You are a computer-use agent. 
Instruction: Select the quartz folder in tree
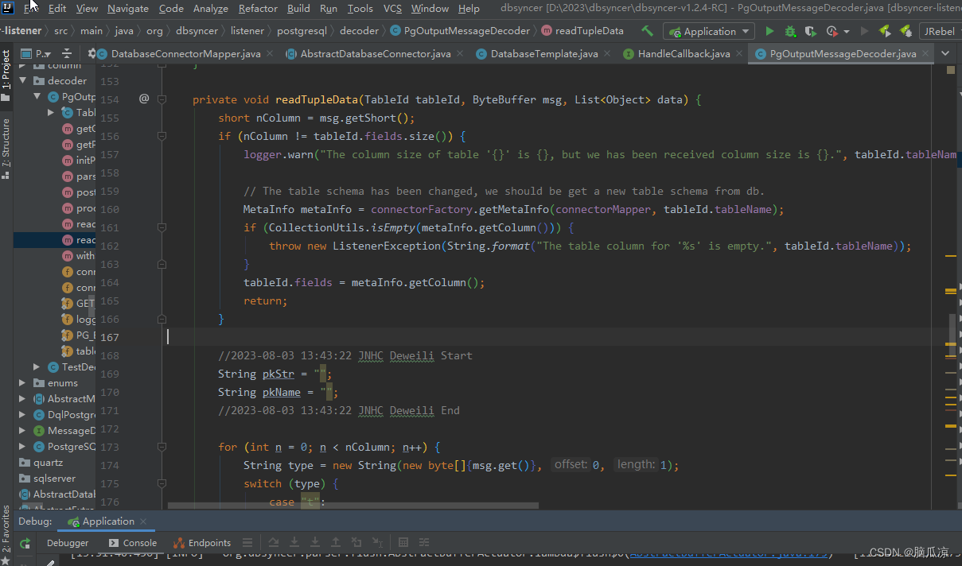[48, 462]
